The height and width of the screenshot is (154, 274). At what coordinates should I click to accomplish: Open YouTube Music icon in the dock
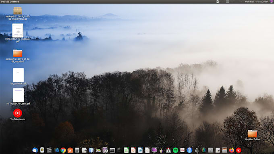[x=239, y=150]
